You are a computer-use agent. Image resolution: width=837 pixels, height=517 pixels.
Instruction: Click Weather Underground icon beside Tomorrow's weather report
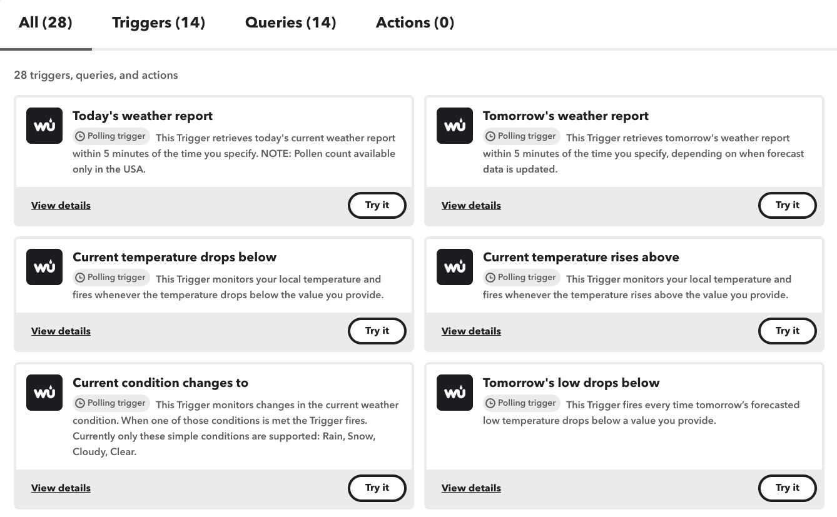coord(455,126)
